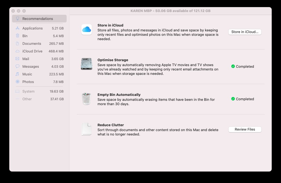Click the document stack icon beside Reduce Clutter
This screenshot has width=281, height=183.
point(86,128)
